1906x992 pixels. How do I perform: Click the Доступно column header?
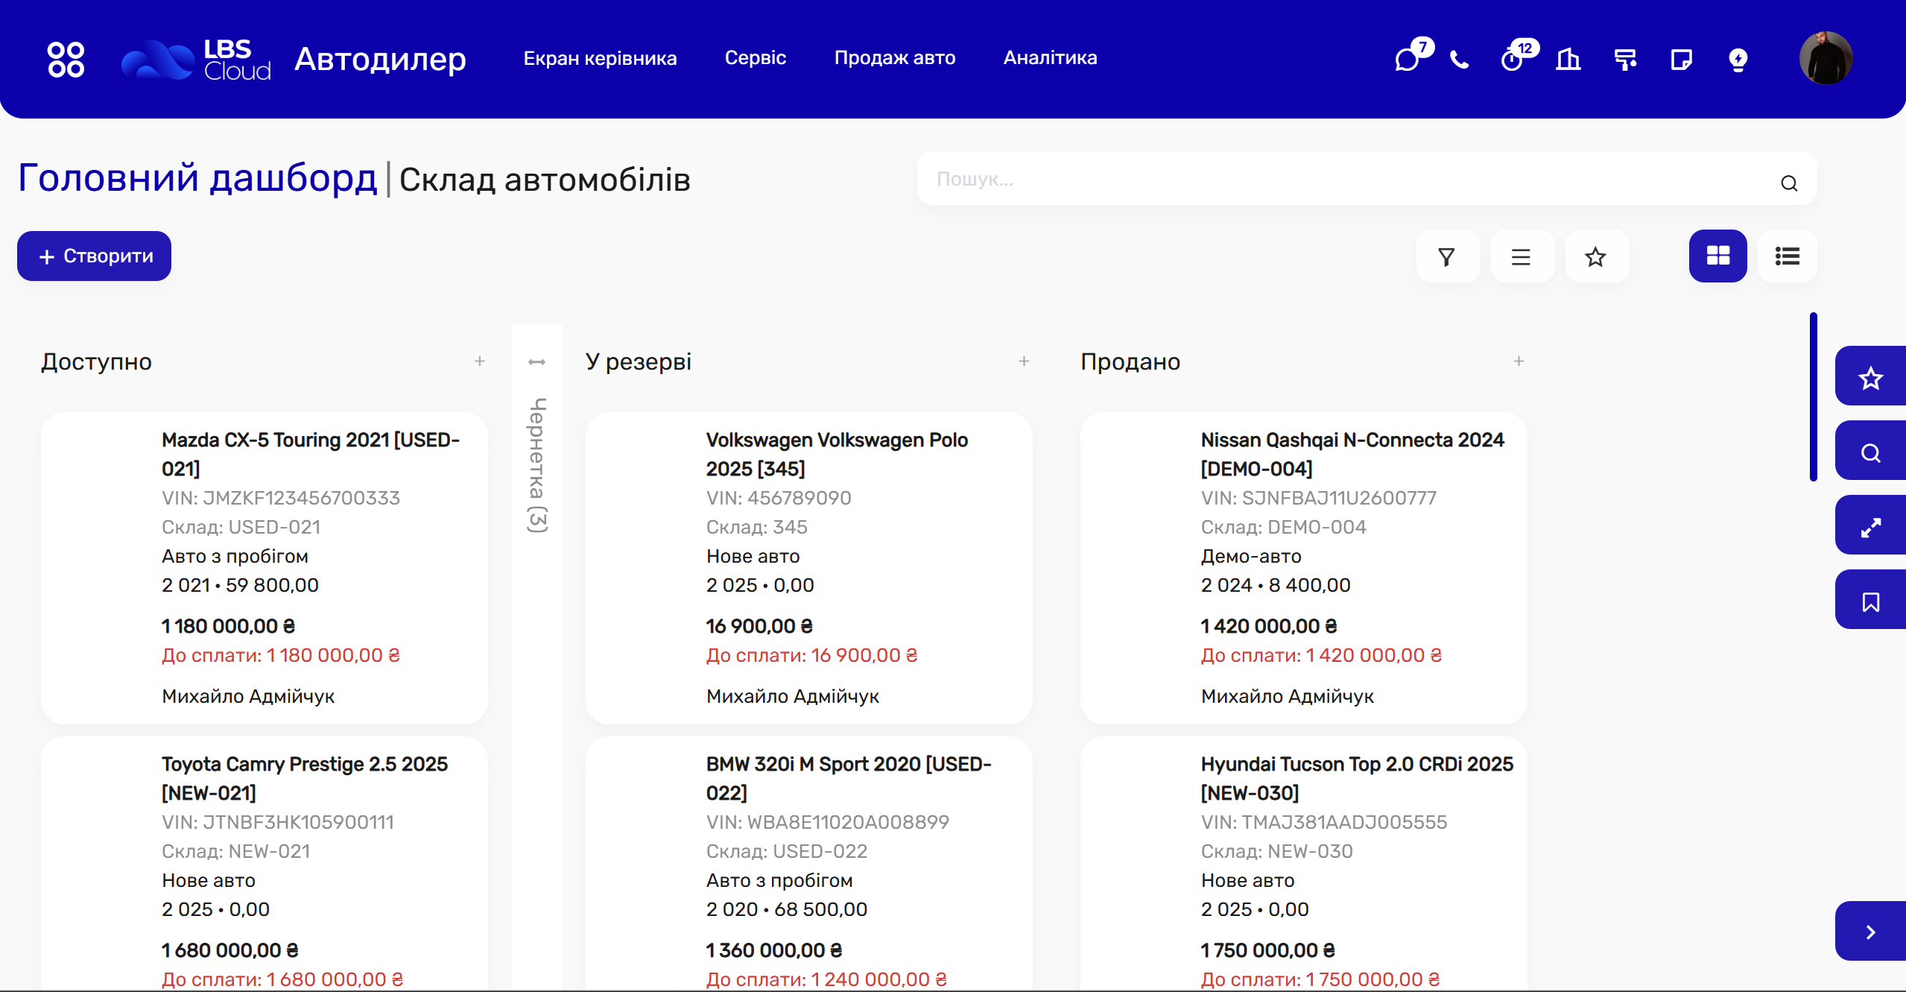96,362
